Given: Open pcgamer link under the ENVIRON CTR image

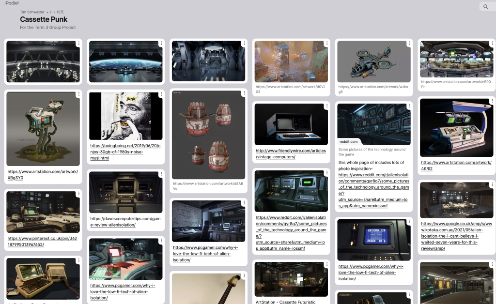Looking at the screenshot, I should [371, 273].
